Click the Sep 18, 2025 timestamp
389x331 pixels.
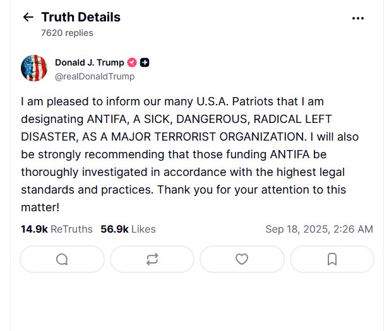click(319, 229)
